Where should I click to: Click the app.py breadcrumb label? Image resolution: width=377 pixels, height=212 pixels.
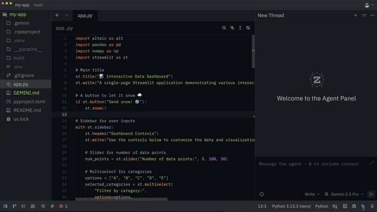pyautogui.click(x=64, y=28)
